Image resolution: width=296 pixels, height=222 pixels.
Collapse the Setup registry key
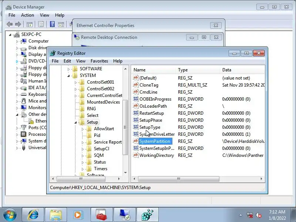[x=75, y=122]
